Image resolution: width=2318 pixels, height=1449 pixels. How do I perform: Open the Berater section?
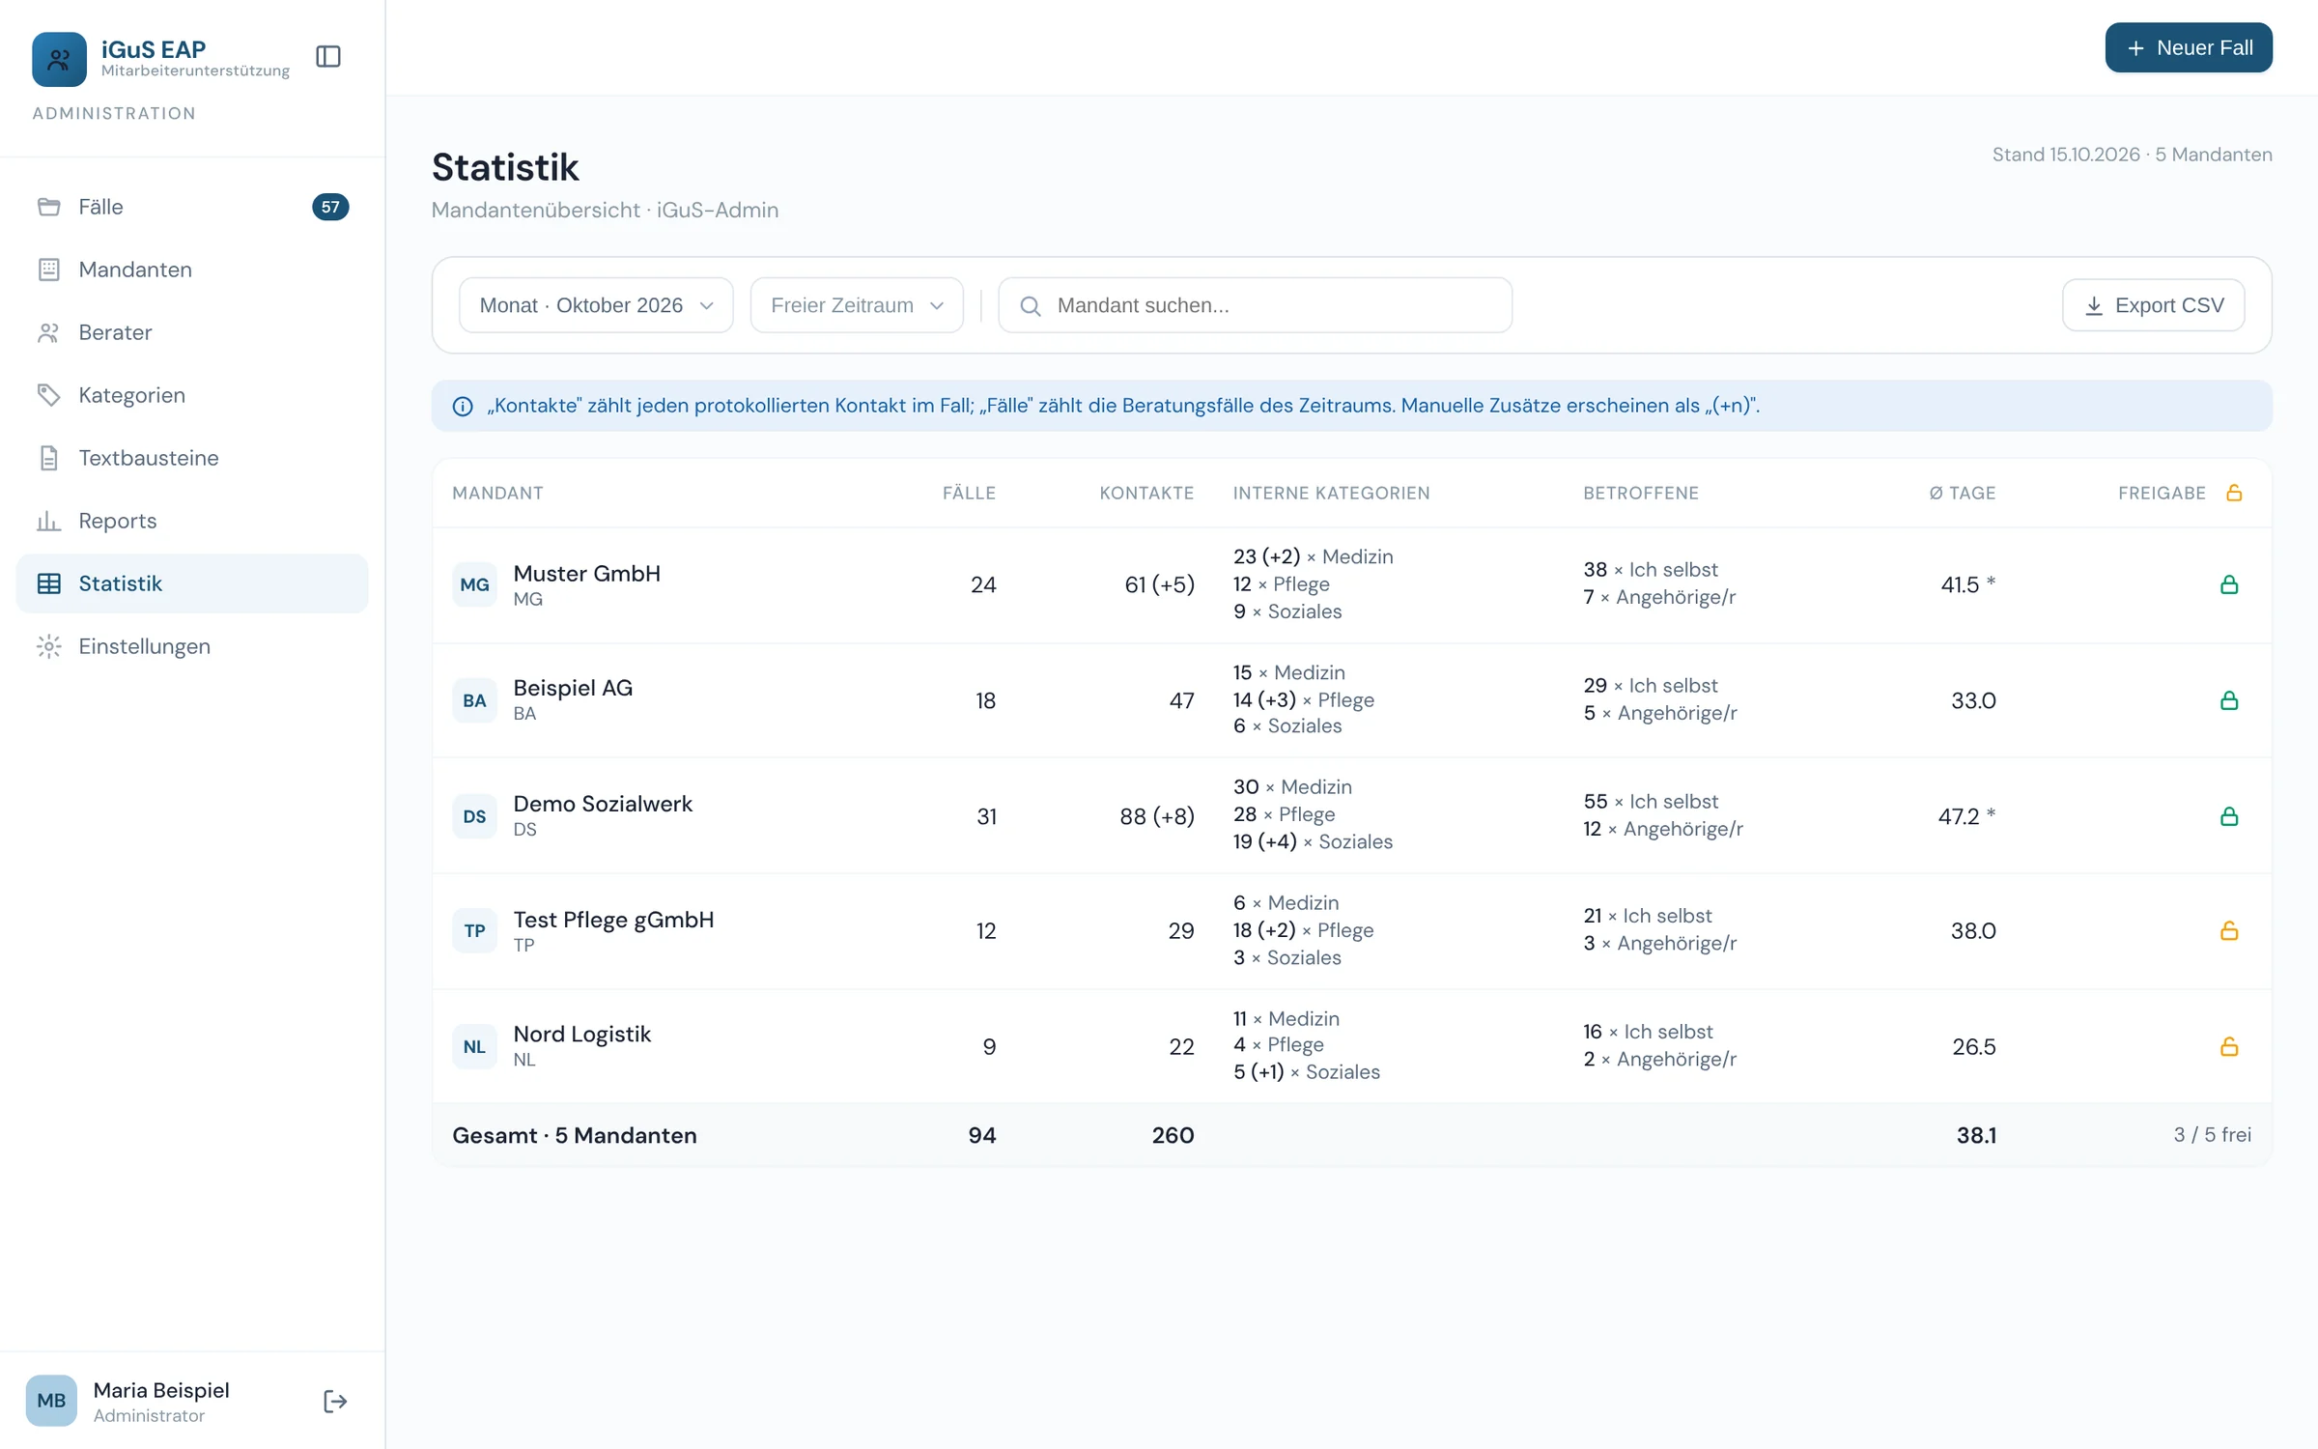(x=192, y=332)
